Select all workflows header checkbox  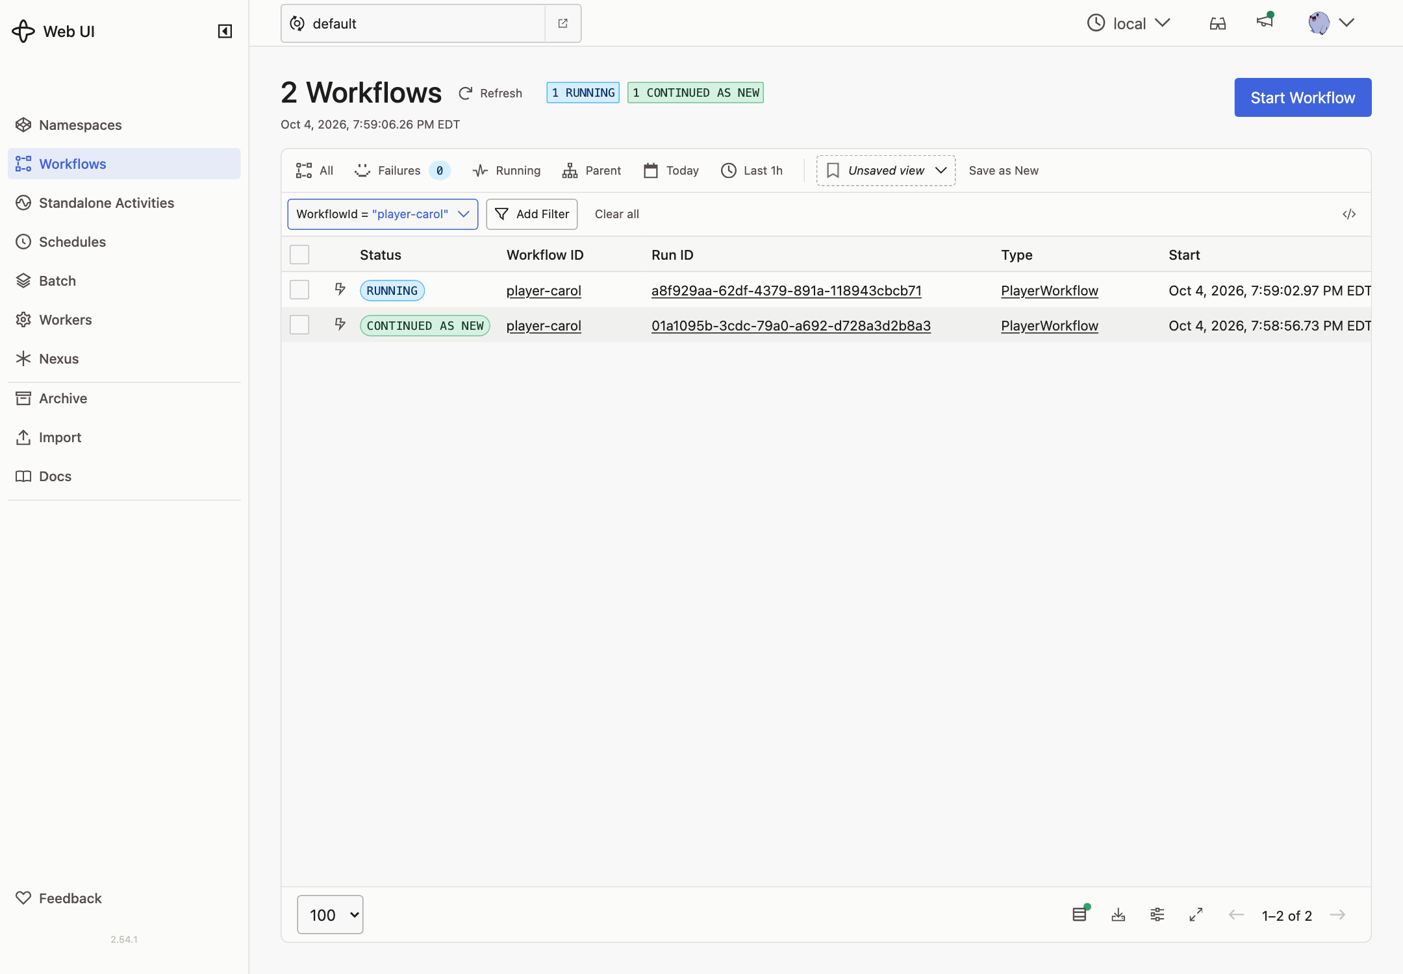(299, 255)
